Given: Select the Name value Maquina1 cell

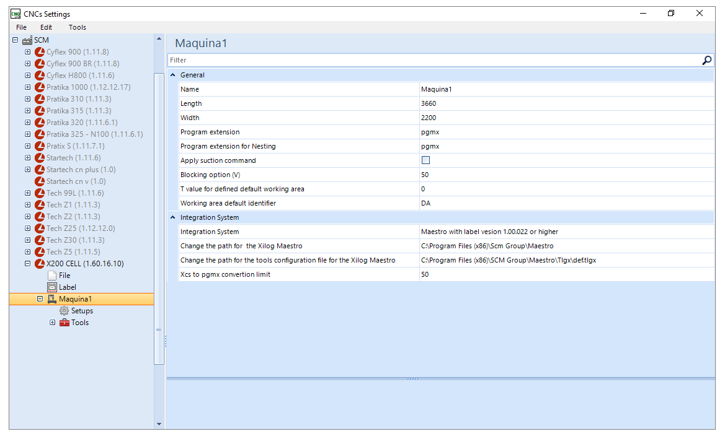Looking at the screenshot, I should pos(567,89).
